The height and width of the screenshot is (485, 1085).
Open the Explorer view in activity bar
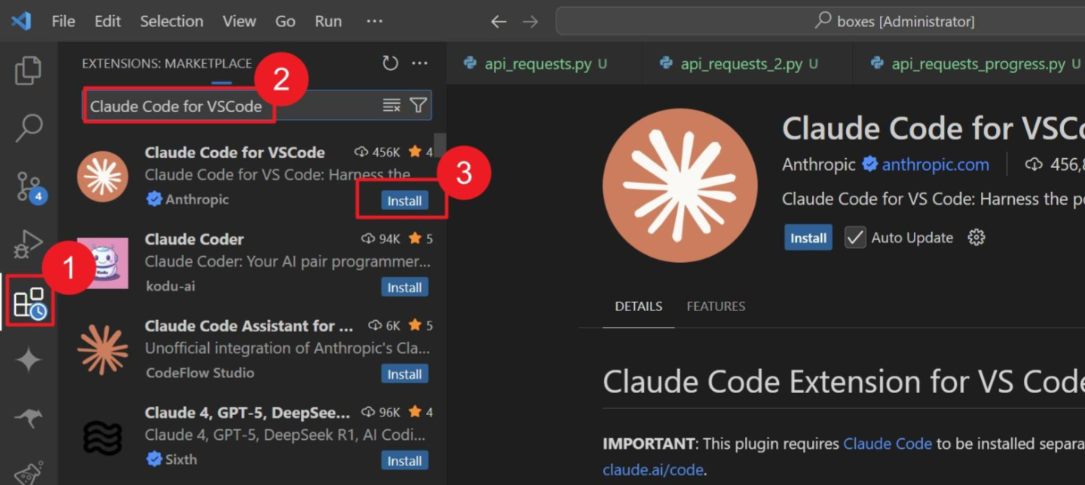(x=28, y=71)
